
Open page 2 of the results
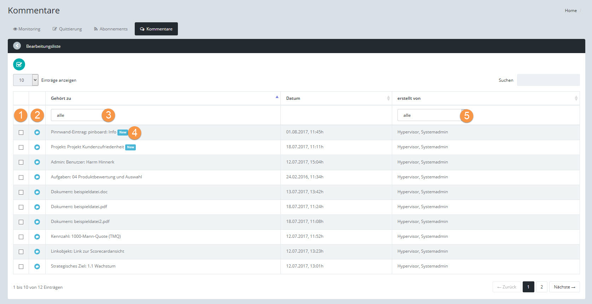(x=541, y=287)
